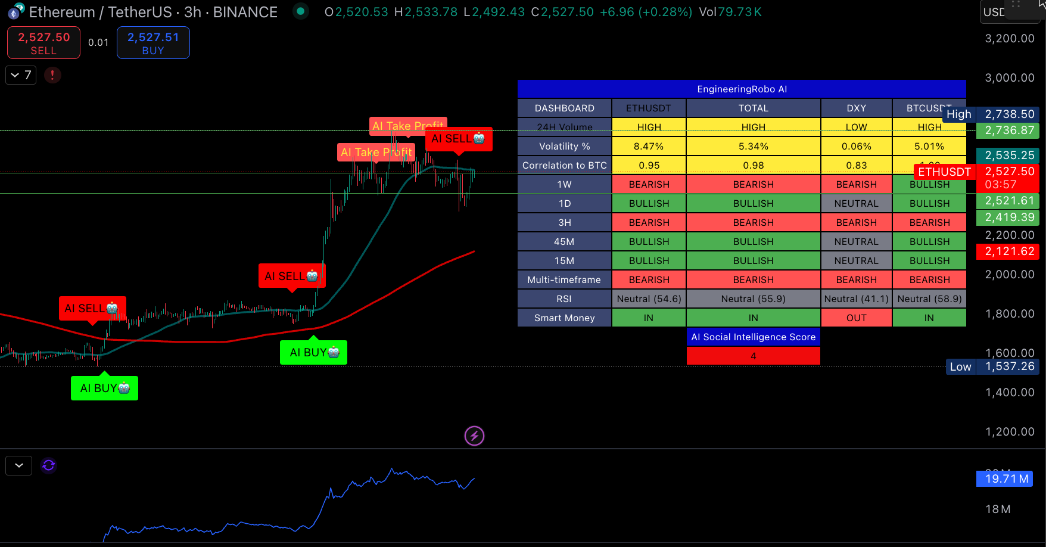Viewport: 1046px width, 547px height.
Task: Click the Smart Money OUT cell
Action: pyautogui.click(x=857, y=318)
